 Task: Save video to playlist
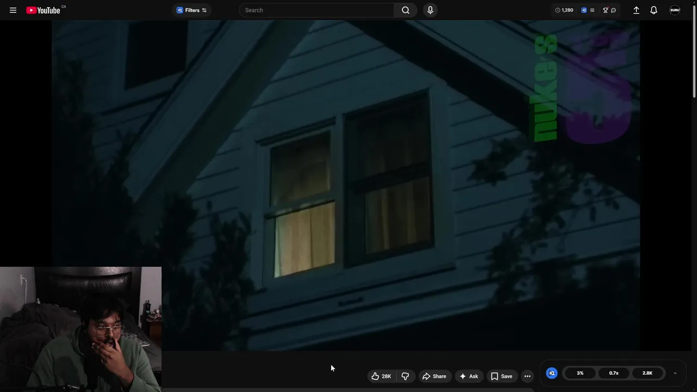(x=502, y=376)
